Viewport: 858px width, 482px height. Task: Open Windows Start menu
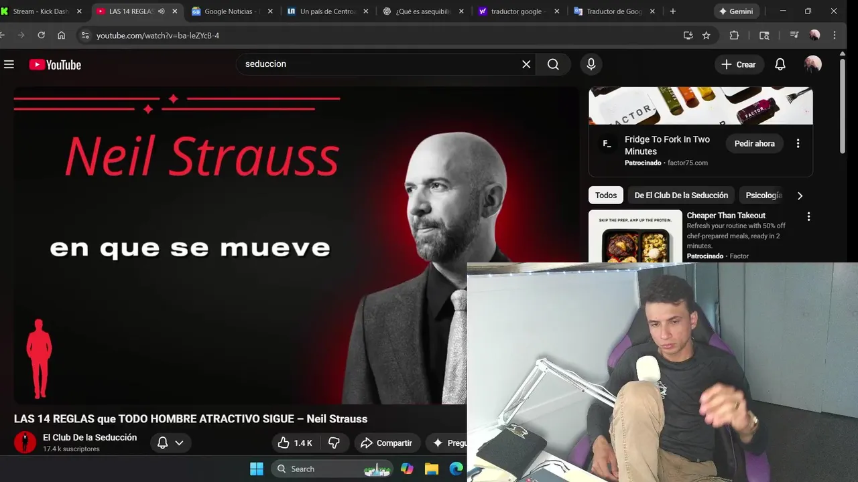(257, 469)
